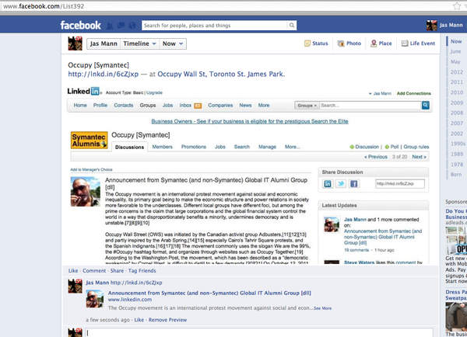Go to Previous discussion

[376, 157]
